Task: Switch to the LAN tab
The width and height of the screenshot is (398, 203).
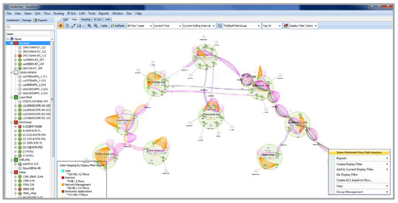Action: 108,19
